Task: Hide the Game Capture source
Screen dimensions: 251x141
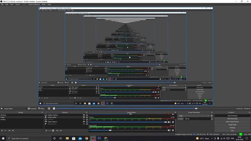Action: (x=84, y=122)
